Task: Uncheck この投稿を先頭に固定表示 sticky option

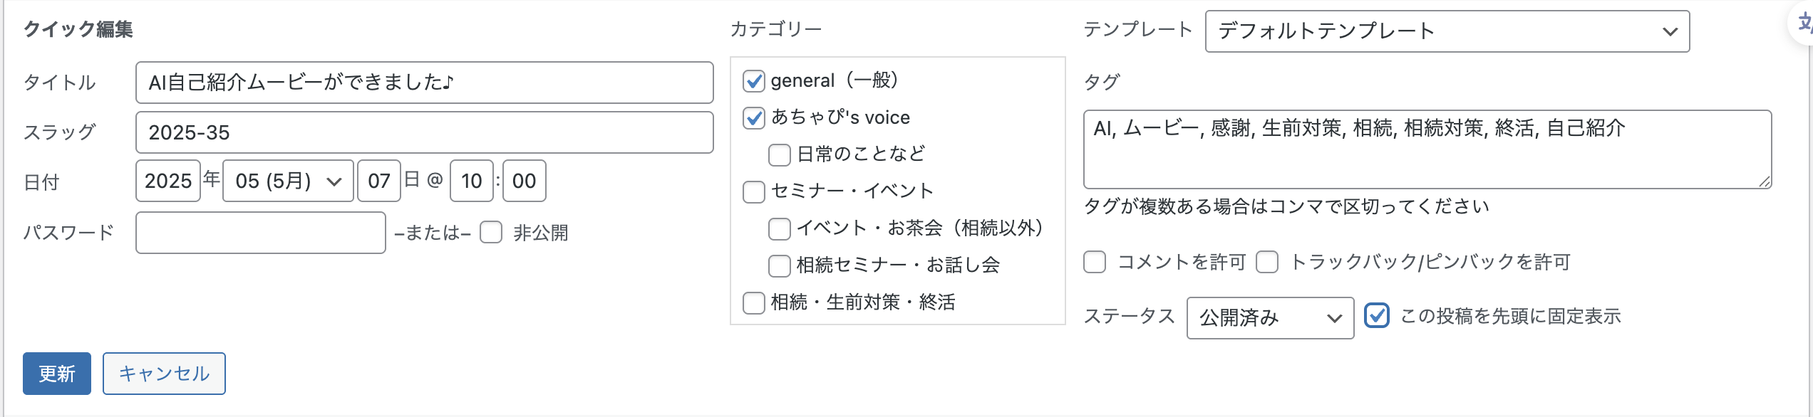Action: pos(1377,316)
